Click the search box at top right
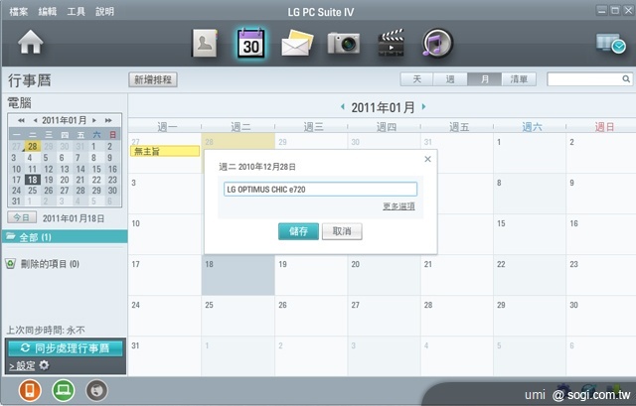636x406 pixels. tap(589, 79)
